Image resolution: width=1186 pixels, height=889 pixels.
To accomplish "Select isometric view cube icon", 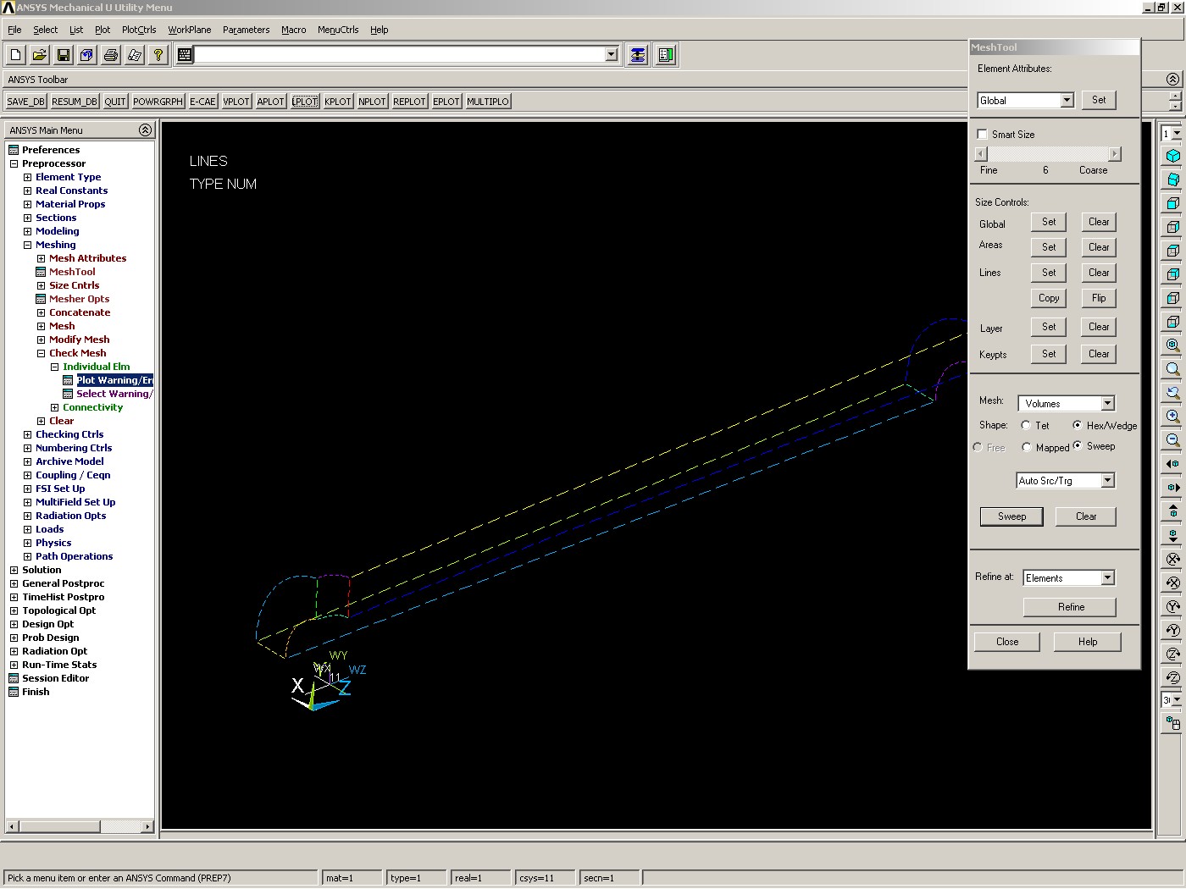I will [x=1173, y=156].
